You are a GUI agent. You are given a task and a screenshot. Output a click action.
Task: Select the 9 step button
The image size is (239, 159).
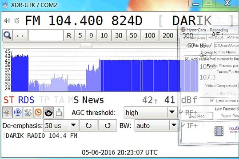[91, 35]
